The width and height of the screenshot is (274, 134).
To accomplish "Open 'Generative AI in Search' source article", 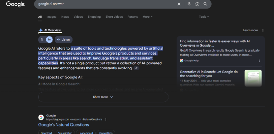I will click(x=209, y=74).
